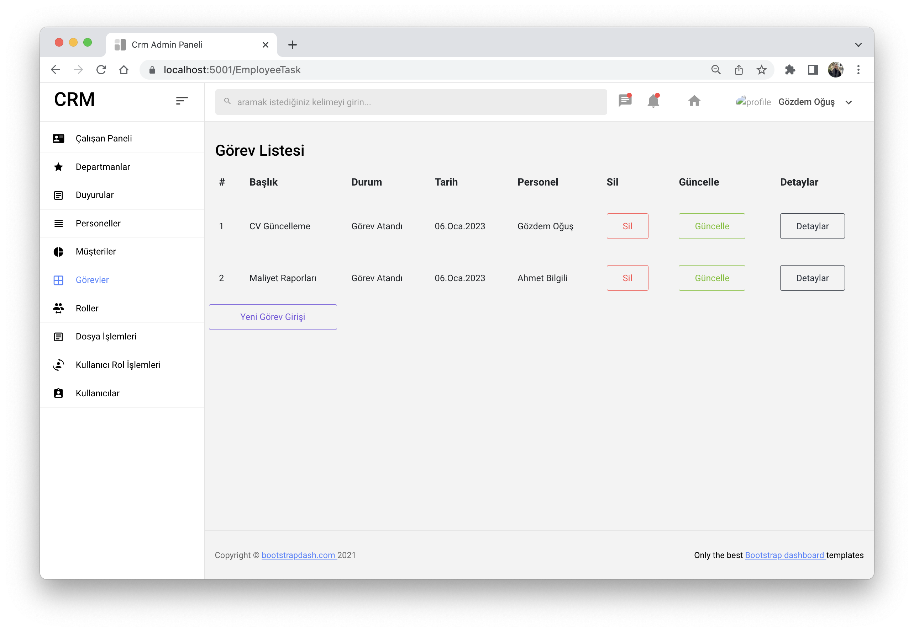Click the Duyurular document icon

pos(58,195)
